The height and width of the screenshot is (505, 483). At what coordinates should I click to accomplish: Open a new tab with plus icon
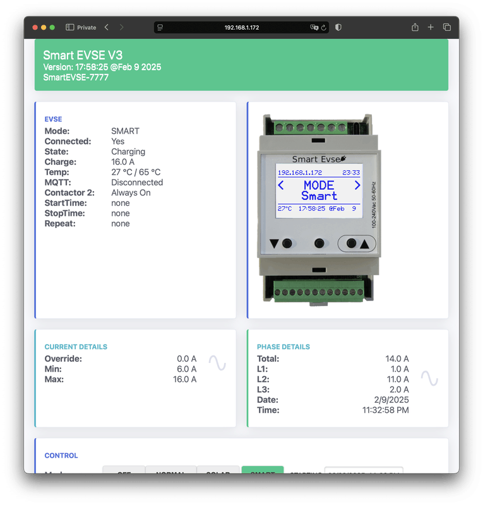click(431, 27)
